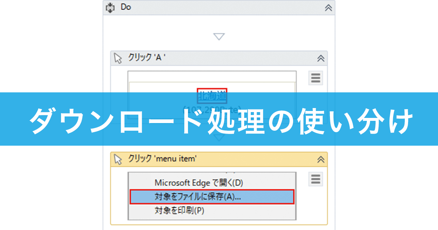Screen dimensions: 438x230
Task: Click the drop arrow above クリック 'A '
Action: [219, 37]
